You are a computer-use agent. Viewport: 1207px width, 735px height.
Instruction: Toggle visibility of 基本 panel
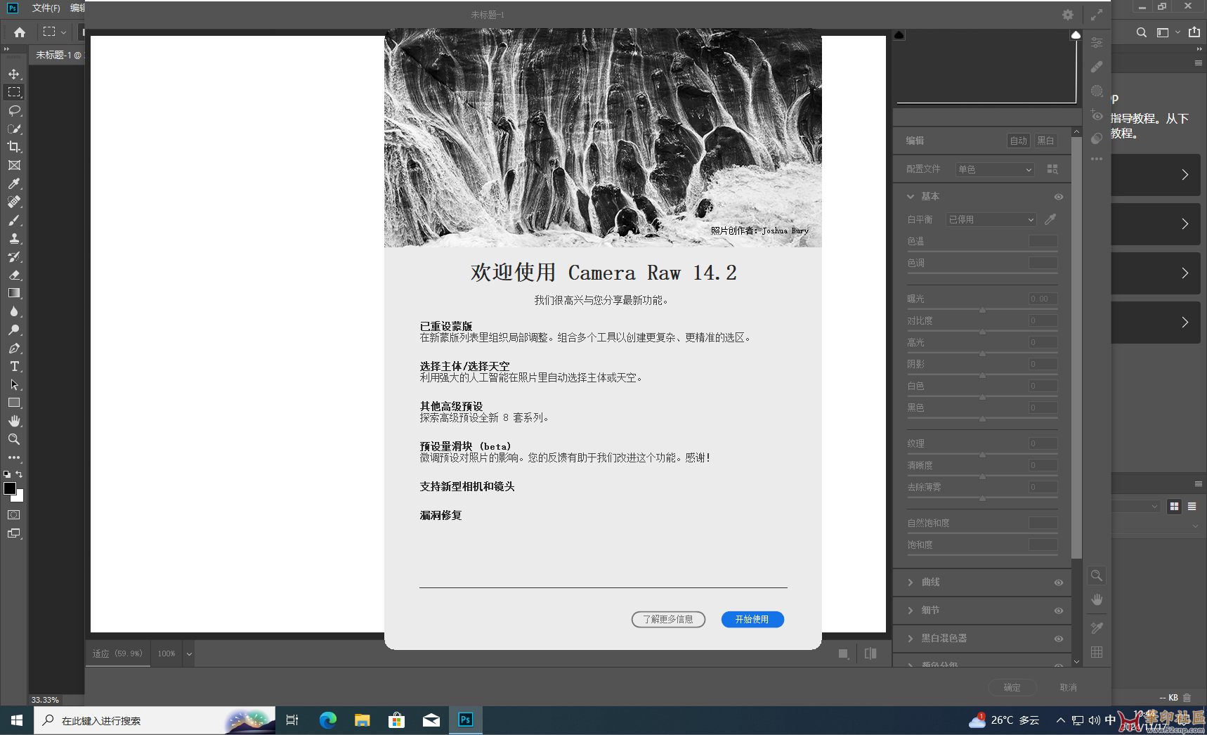click(1059, 197)
